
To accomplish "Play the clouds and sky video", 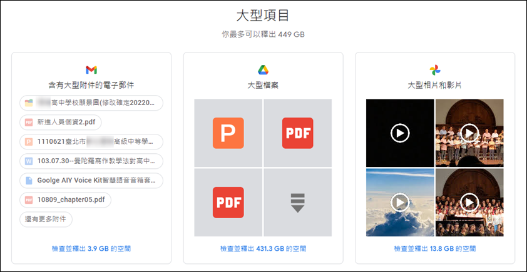I will click(400, 203).
